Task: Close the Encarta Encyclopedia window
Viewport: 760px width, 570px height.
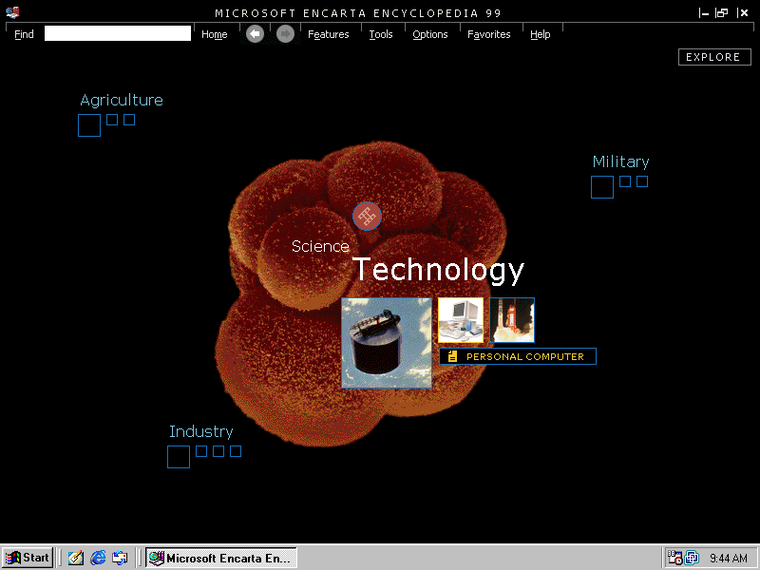Action: click(743, 13)
